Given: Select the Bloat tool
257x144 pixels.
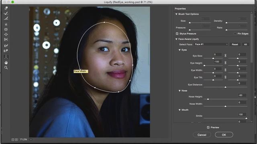Looking at the screenshot, I should click(x=6, y=34).
